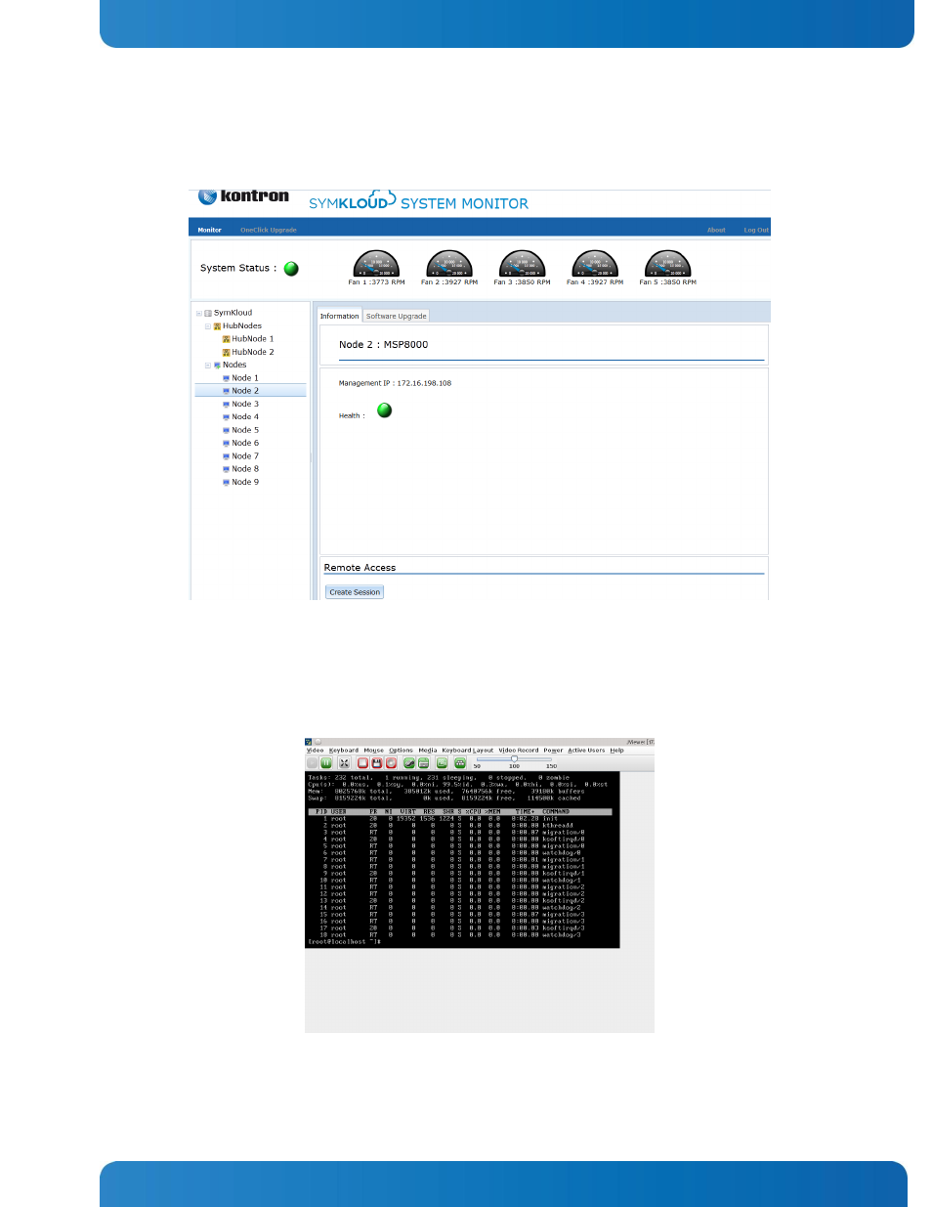This screenshot has width=932, height=1207.
Task: Collapse the Nodes tree branch
Action: tap(208, 366)
